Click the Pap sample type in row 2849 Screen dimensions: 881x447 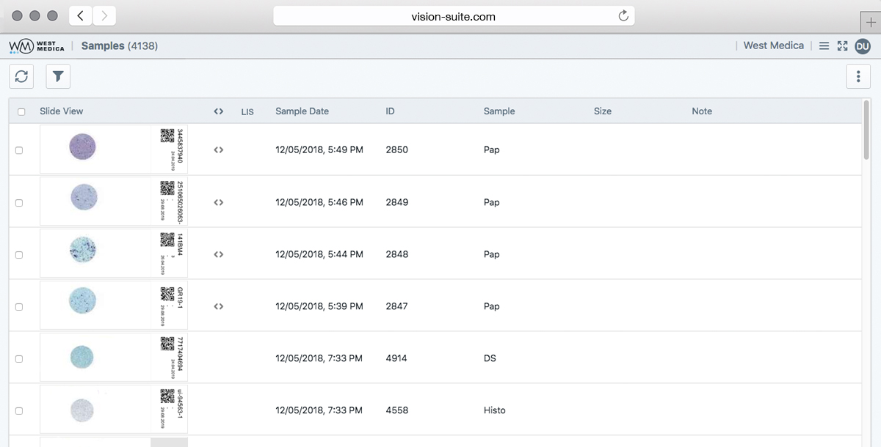(x=491, y=202)
